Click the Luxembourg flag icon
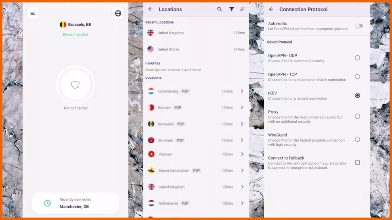Viewport: 392px width, 220px height. point(151,91)
